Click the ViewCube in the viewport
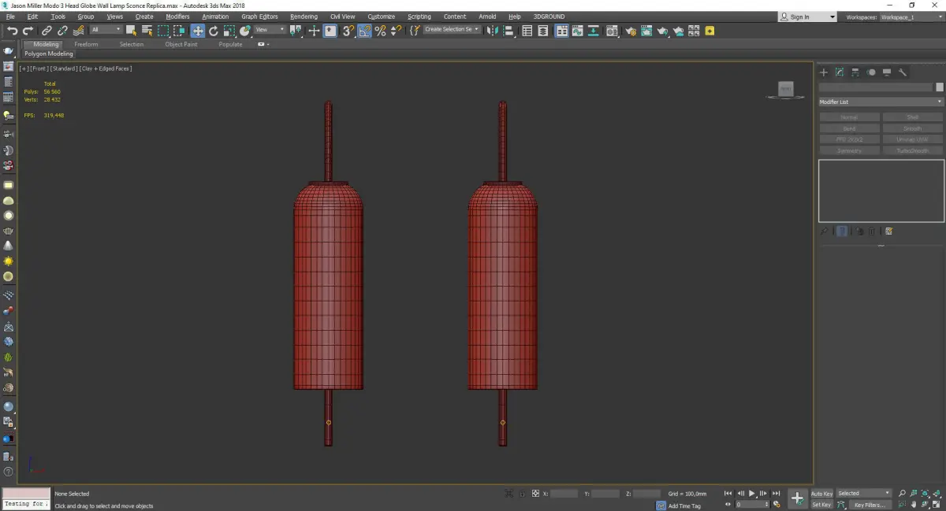946x511 pixels. tap(785, 91)
